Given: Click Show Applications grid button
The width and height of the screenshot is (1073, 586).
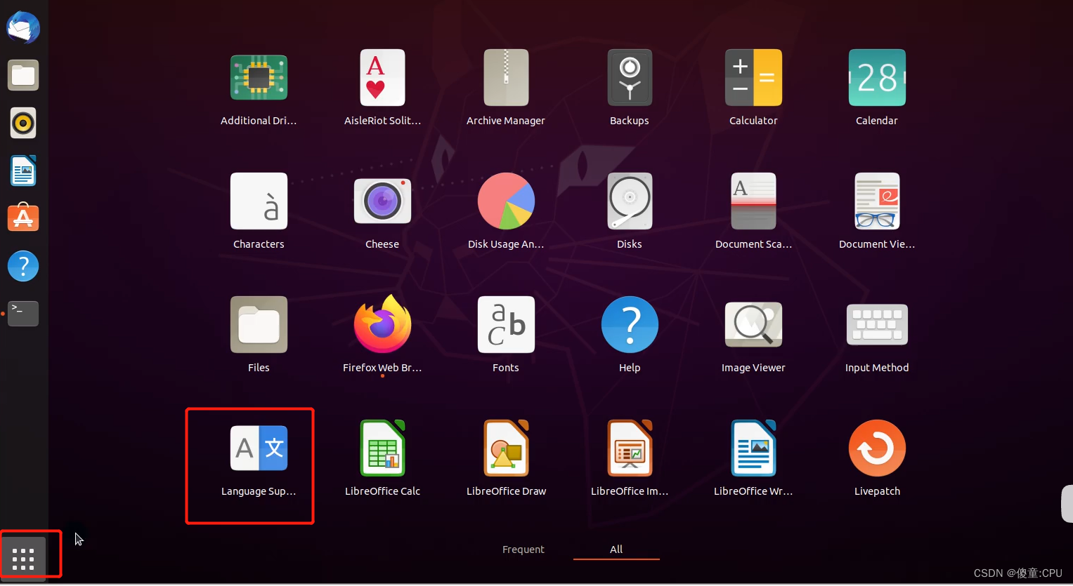Looking at the screenshot, I should pyautogui.click(x=23, y=559).
